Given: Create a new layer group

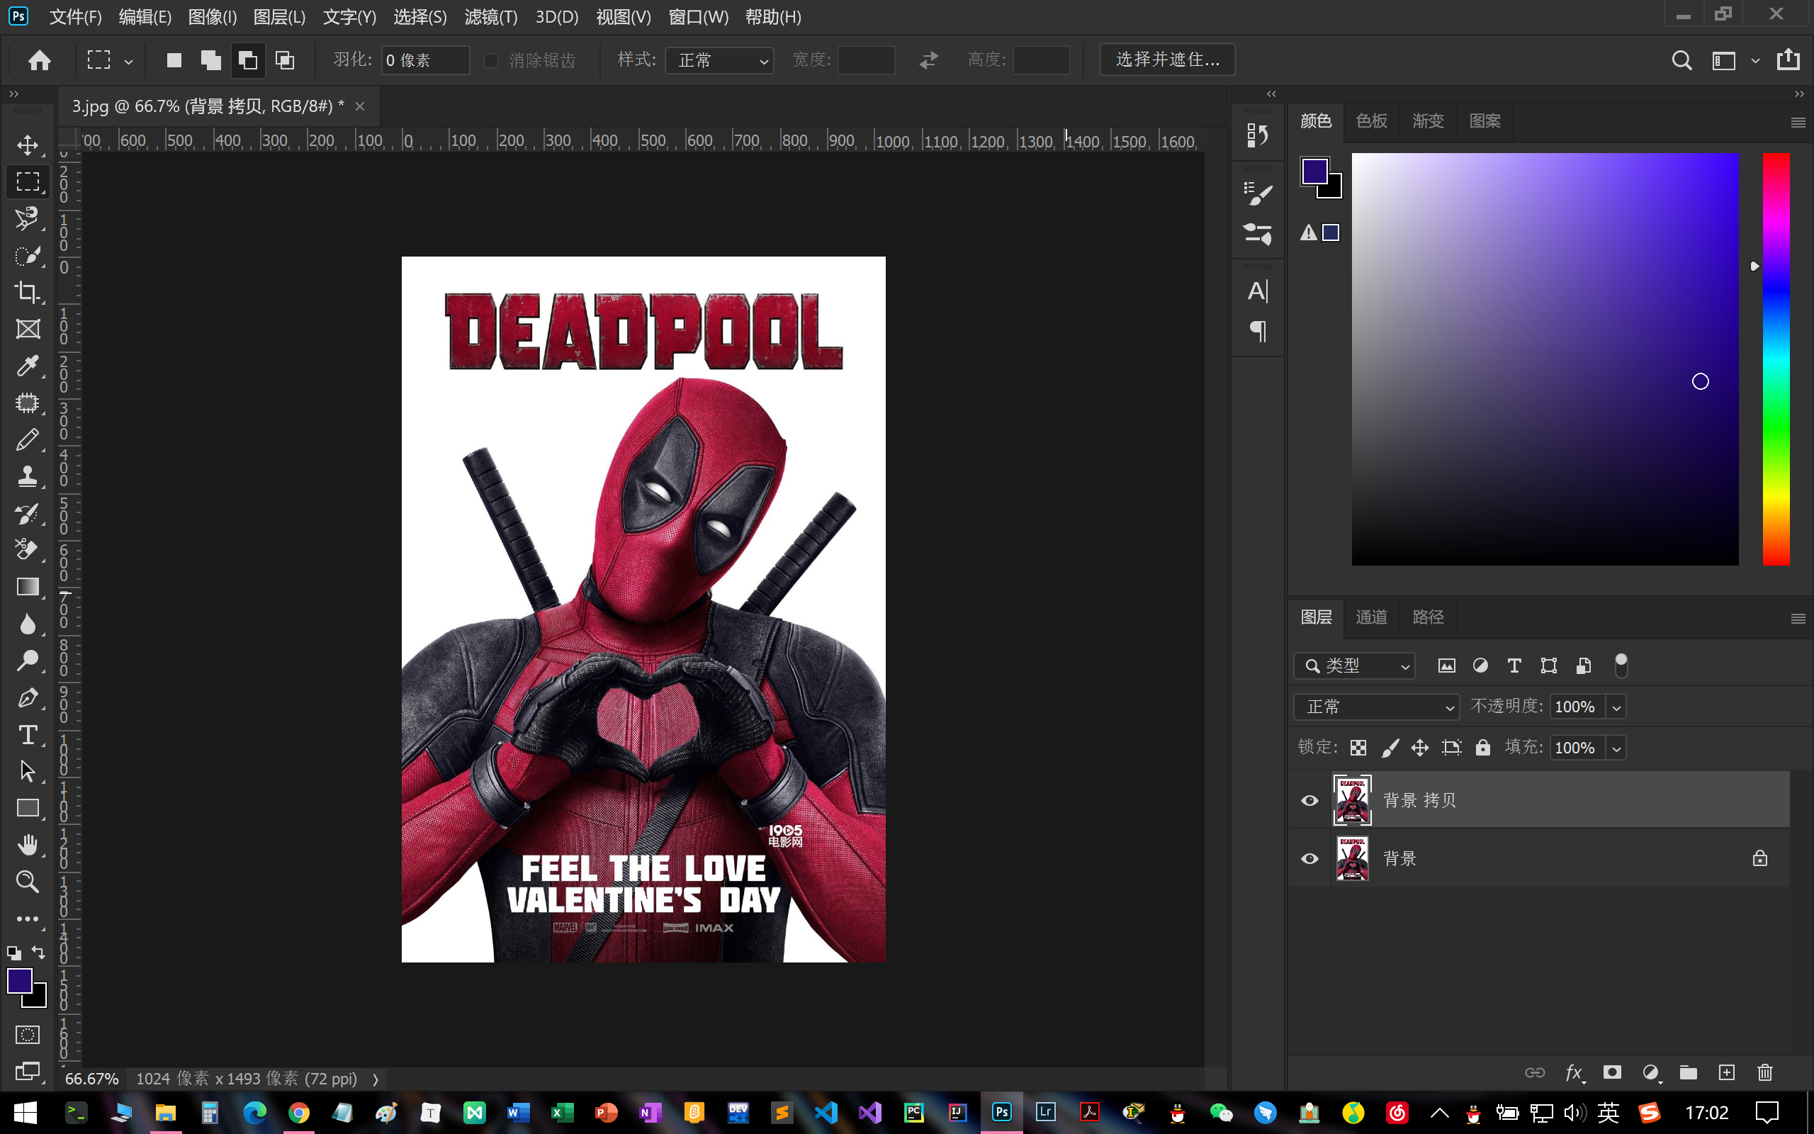Looking at the screenshot, I should pyautogui.click(x=1688, y=1072).
